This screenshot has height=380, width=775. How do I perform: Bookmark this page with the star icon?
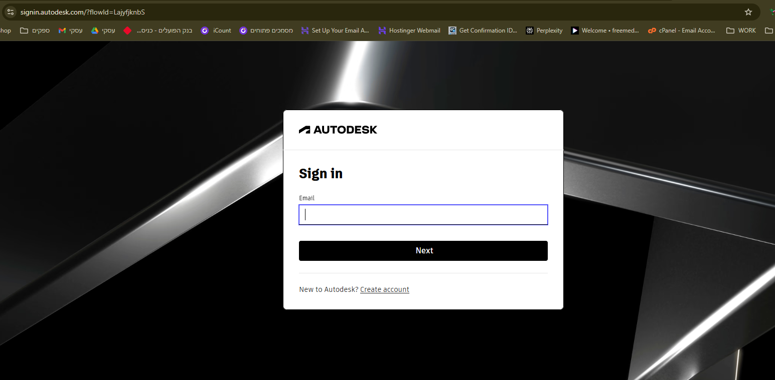click(x=748, y=12)
